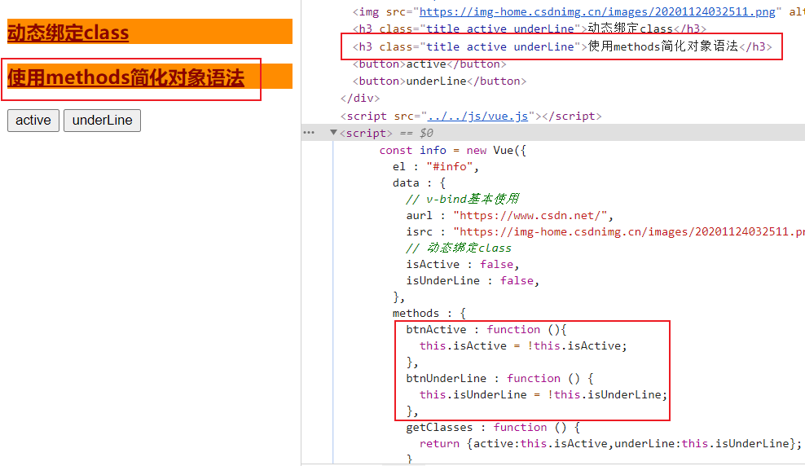
Task: Click the methods : { line
Action: click(x=429, y=313)
